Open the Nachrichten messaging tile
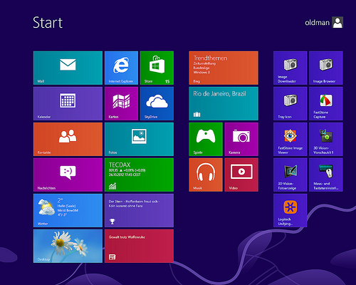This screenshot has width=356, height=285. [x=68, y=175]
